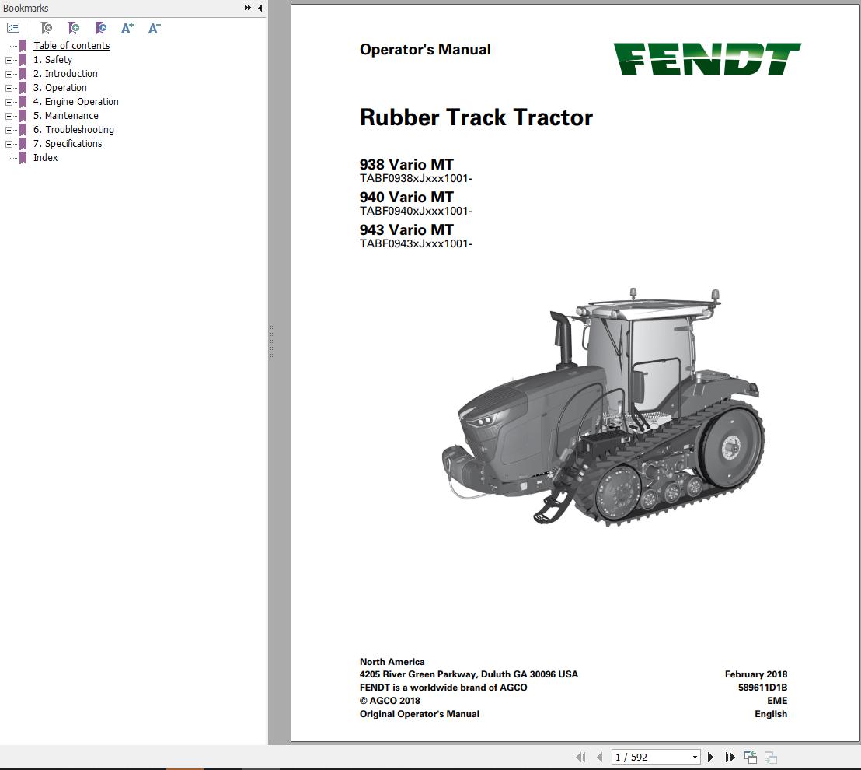Select the 7. Specifications bookmark

pos(68,143)
